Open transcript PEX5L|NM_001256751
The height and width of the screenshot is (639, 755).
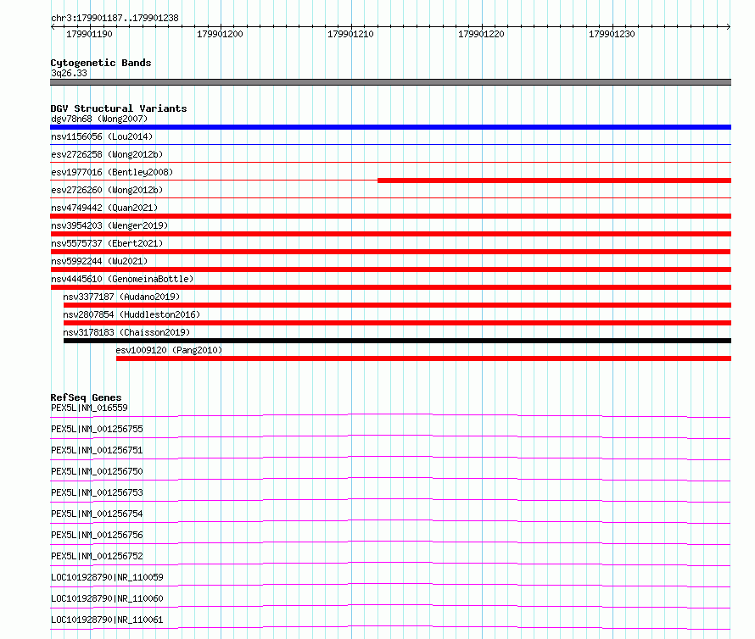(97, 450)
